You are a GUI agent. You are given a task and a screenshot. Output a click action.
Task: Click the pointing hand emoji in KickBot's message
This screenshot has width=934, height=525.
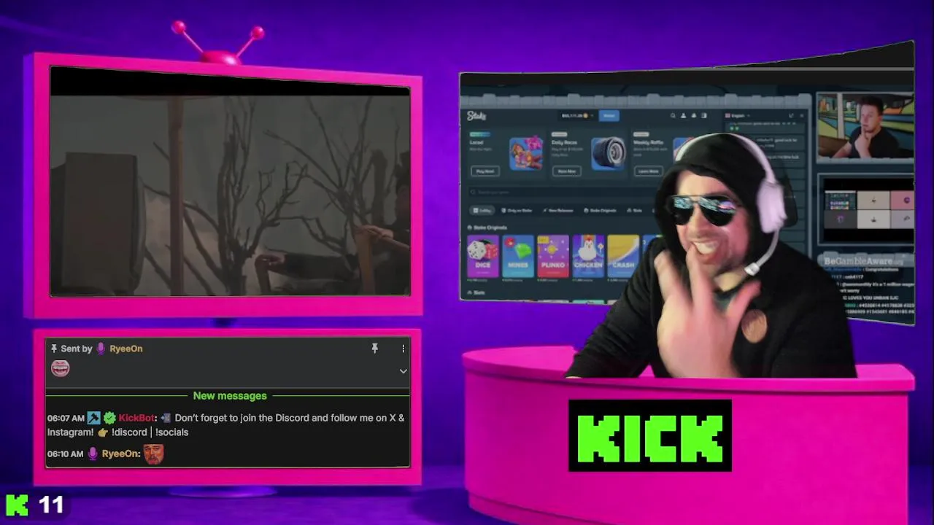coord(102,432)
